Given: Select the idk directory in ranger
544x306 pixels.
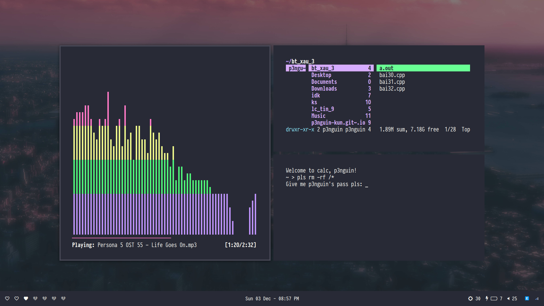Looking at the screenshot, I should click(341, 95).
